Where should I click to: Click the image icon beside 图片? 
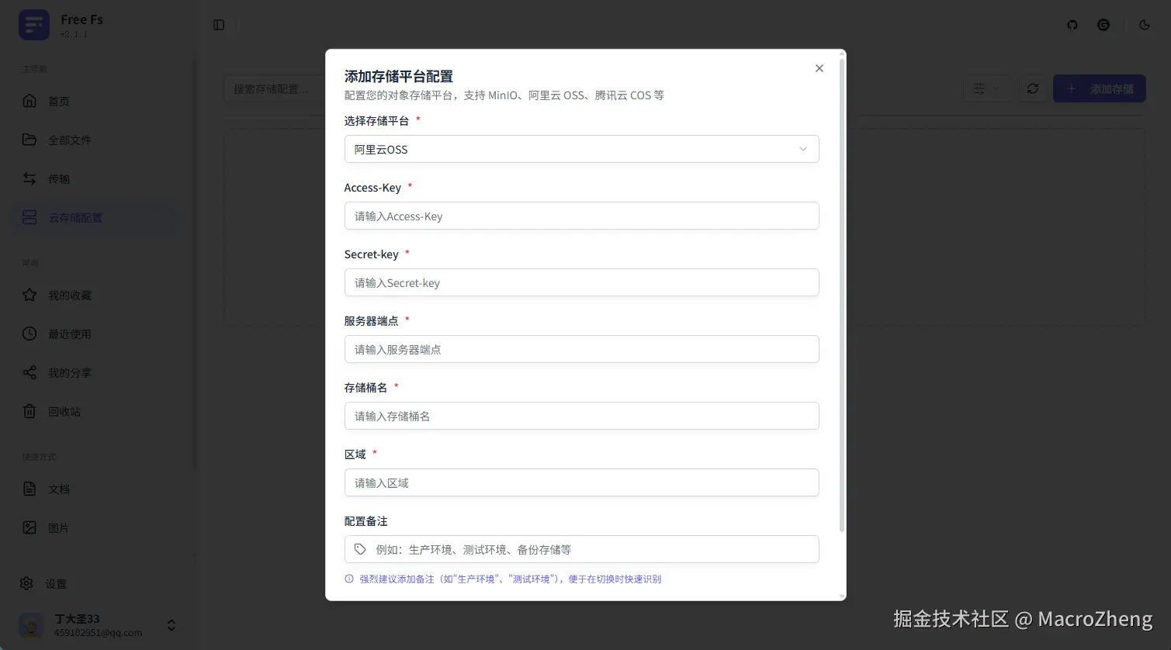(29, 527)
